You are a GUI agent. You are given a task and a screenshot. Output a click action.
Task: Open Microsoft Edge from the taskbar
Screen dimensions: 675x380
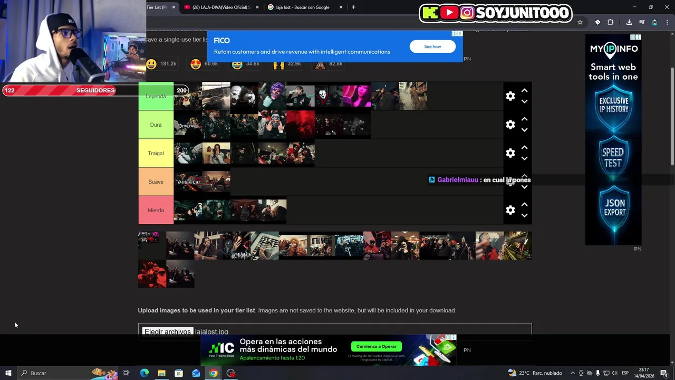144,373
